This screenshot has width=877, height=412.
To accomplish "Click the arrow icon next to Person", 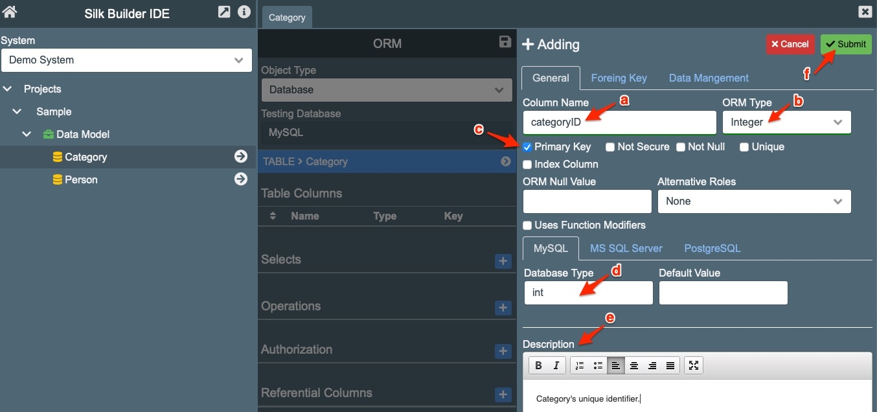I will 241,179.
